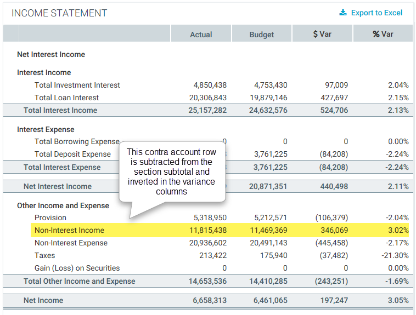Viewport: 416px width, 315px height.
Task: Select the Budget column header
Action: tap(262, 34)
